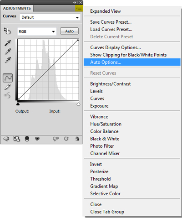This screenshot has width=182, height=218.
Task: Click the Auto button
Action: 69,31
